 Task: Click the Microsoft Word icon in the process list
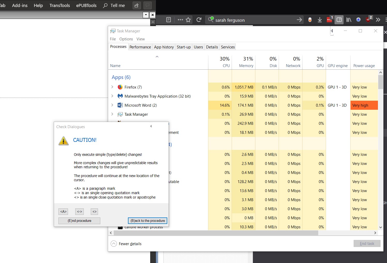pyautogui.click(x=120, y=105)
